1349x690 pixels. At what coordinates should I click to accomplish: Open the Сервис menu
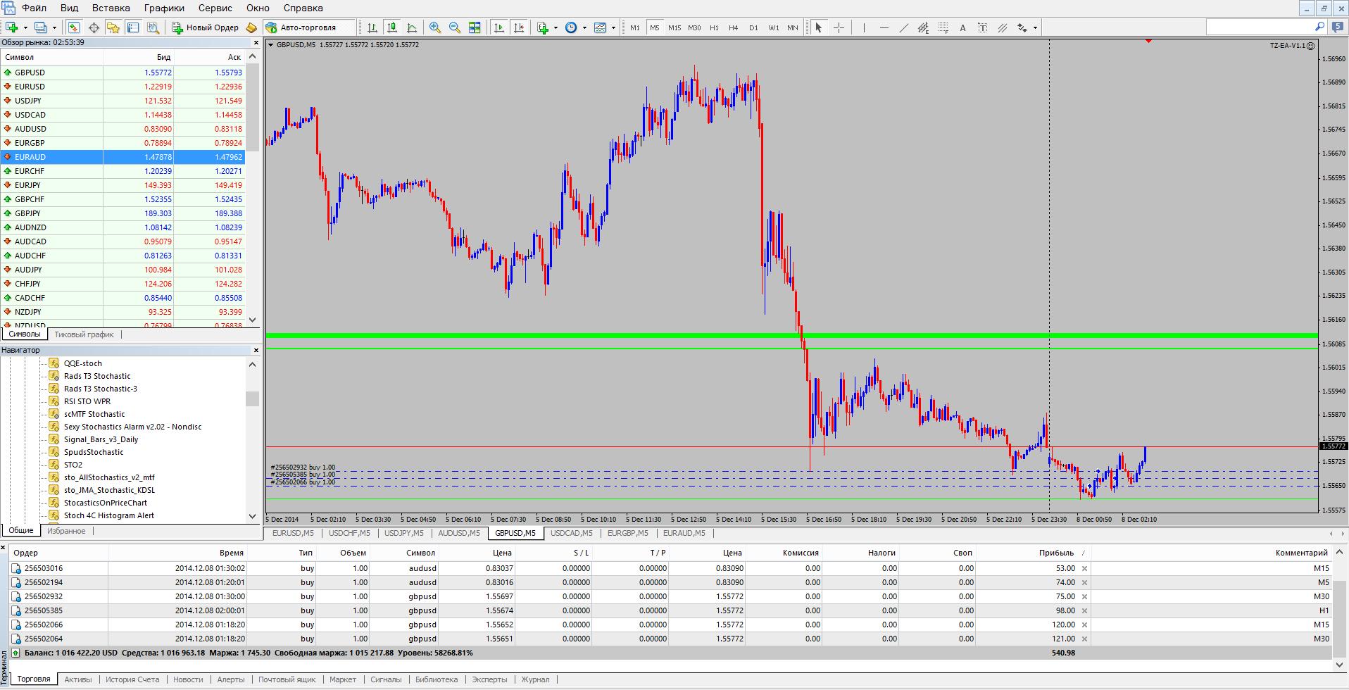tap(215, 8)
